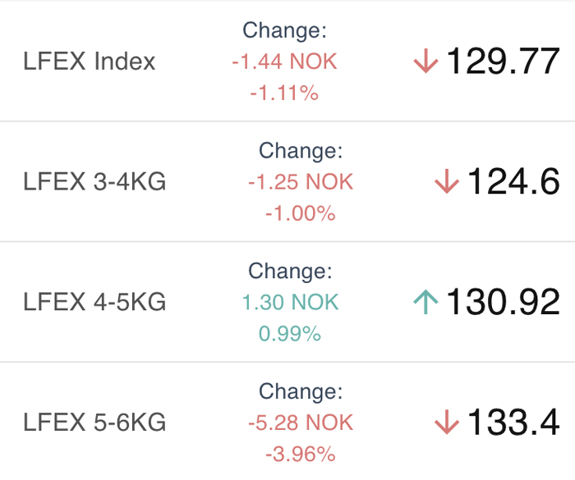Click the 133.4 price value
The image size is (575, 480).
[x=513, y=422]
